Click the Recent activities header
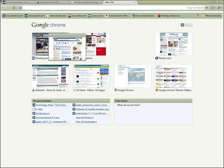 pyautogui.click(x=71, y=101)
